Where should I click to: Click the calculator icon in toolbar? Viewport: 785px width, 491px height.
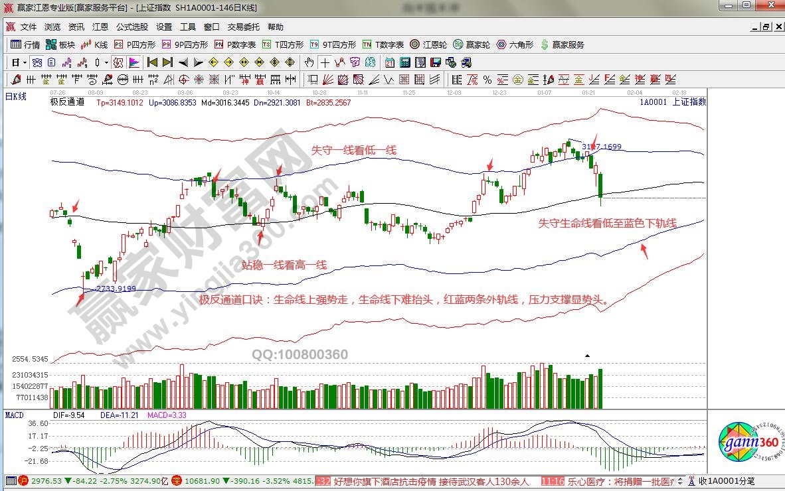click(404, 63)
